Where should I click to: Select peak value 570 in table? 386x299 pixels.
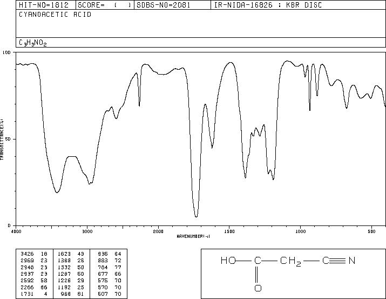pos(103,288)
